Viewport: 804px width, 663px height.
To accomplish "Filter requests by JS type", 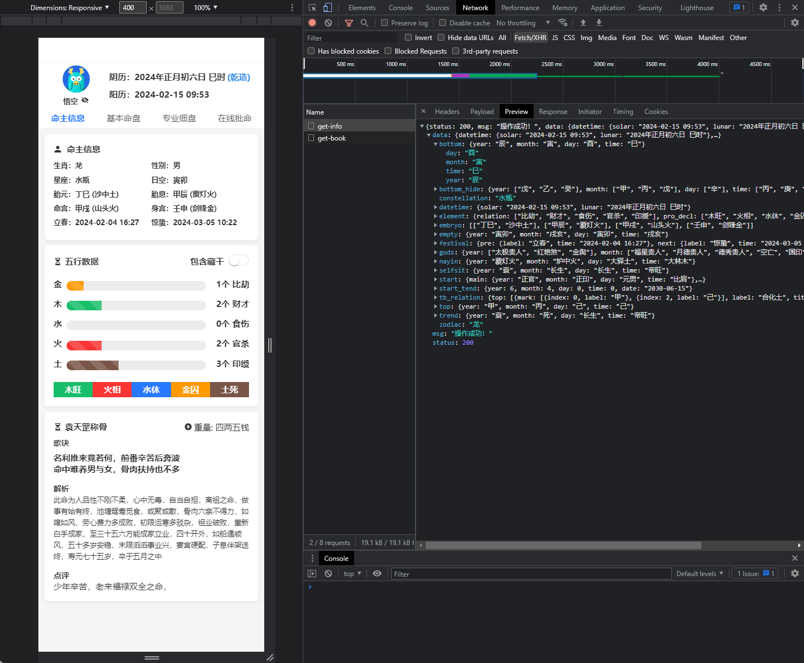I will [x=555, y=37].
